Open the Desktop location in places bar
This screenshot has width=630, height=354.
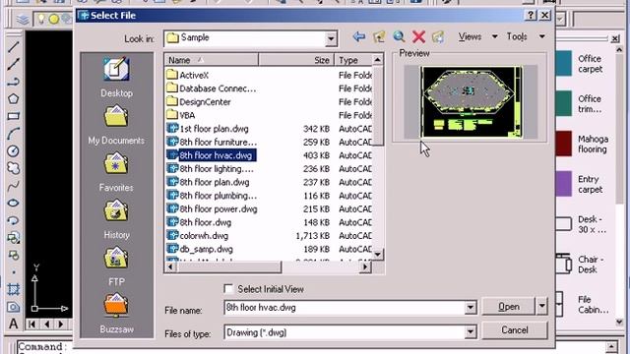pos(116,78)
